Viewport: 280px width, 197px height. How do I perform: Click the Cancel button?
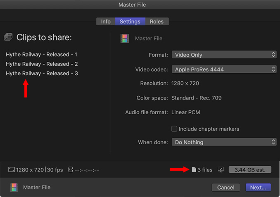pos(226,188)
